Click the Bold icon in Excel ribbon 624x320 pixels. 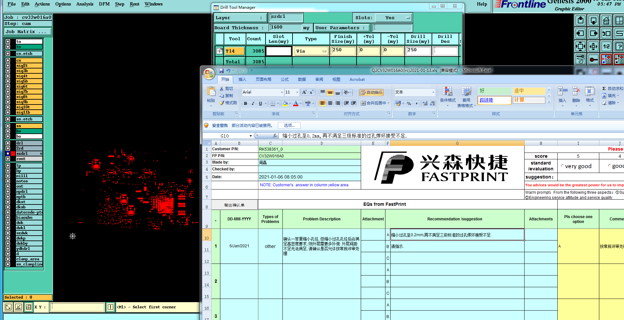tap(246, 104)
